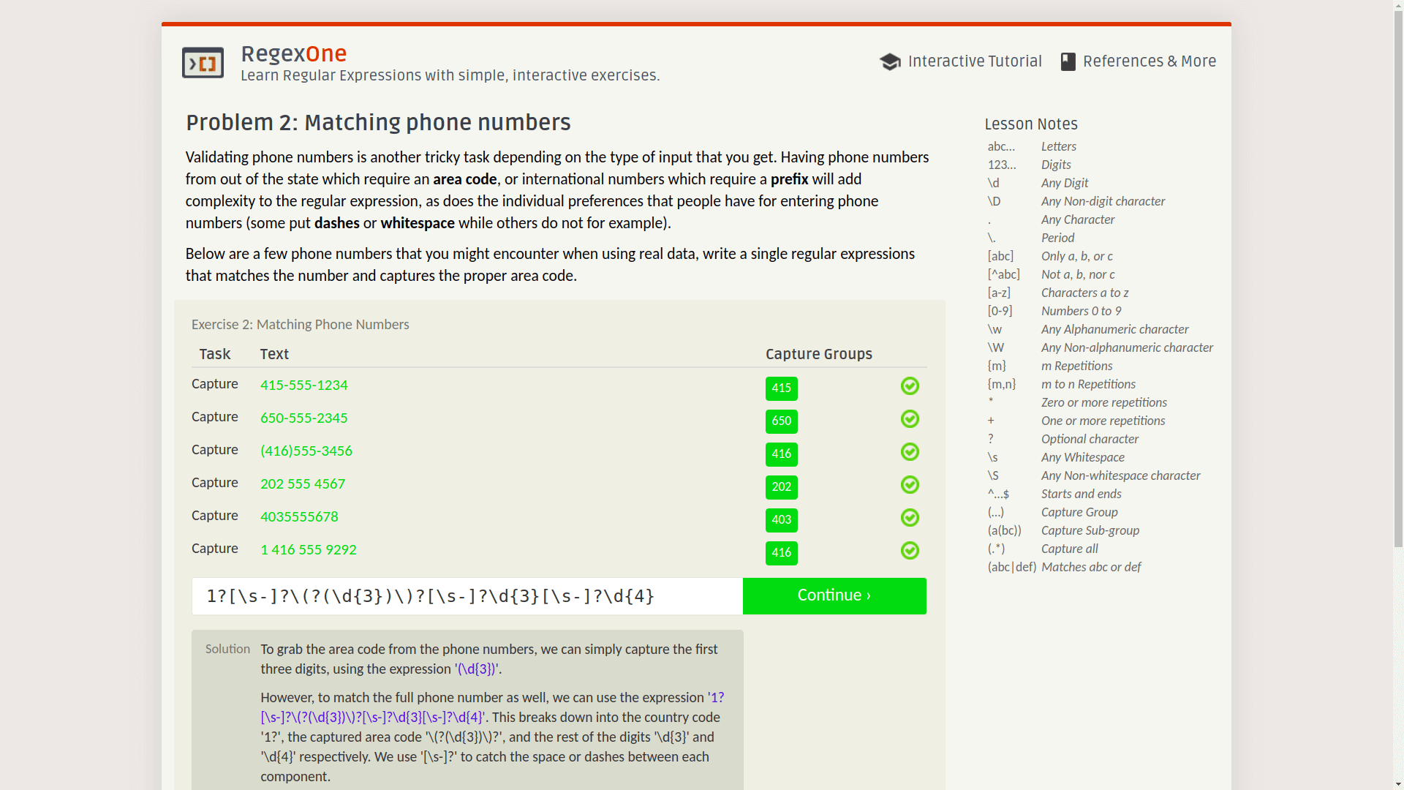Click the graduation cap Interactive Tutorial icon
1404x790 pixels.
click(x=890, y=62)
